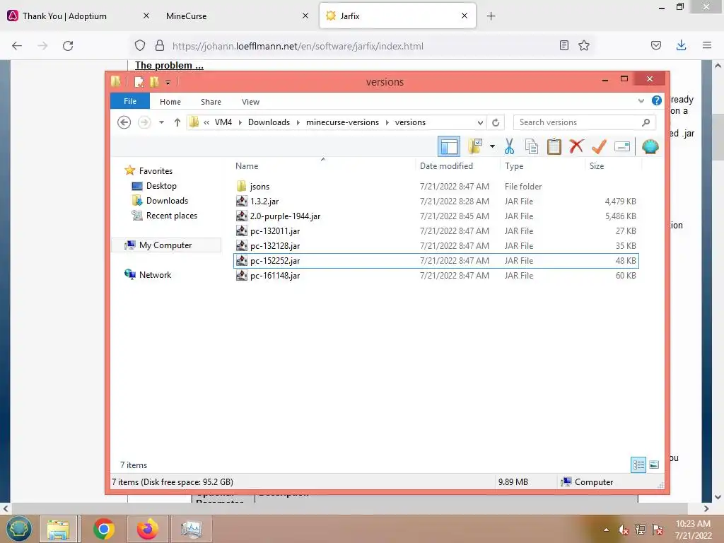Expand the arrow after Downloads breadcrumb

click(x=298, y=122)
